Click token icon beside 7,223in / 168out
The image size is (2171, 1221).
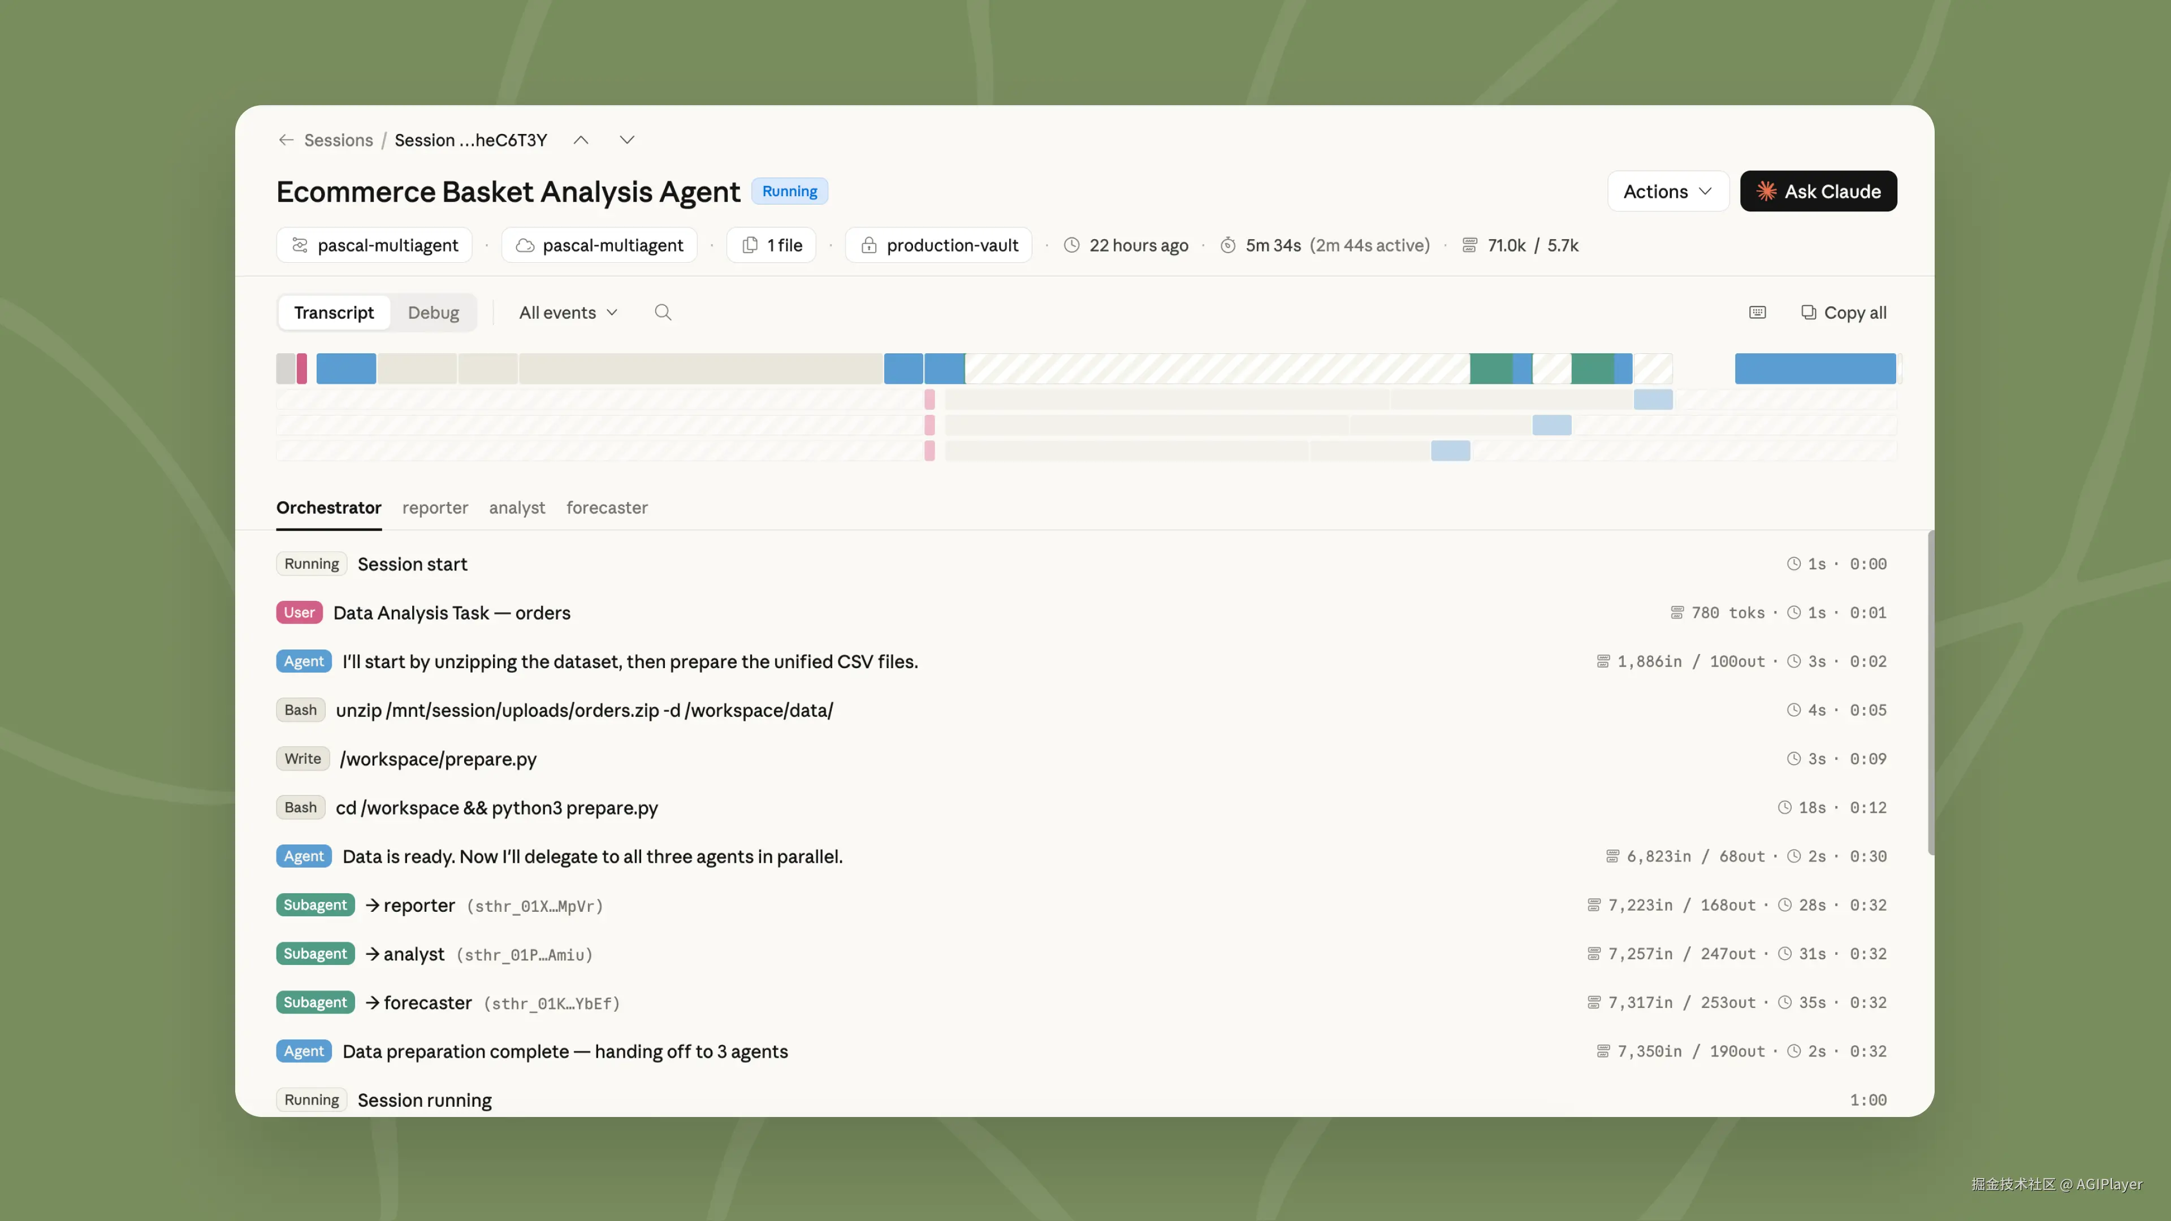point(1594,906)
